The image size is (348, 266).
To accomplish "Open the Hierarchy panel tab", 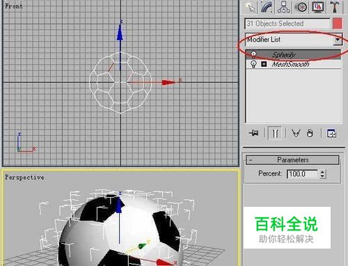I will pyautogui.click(x=283, y=6).
